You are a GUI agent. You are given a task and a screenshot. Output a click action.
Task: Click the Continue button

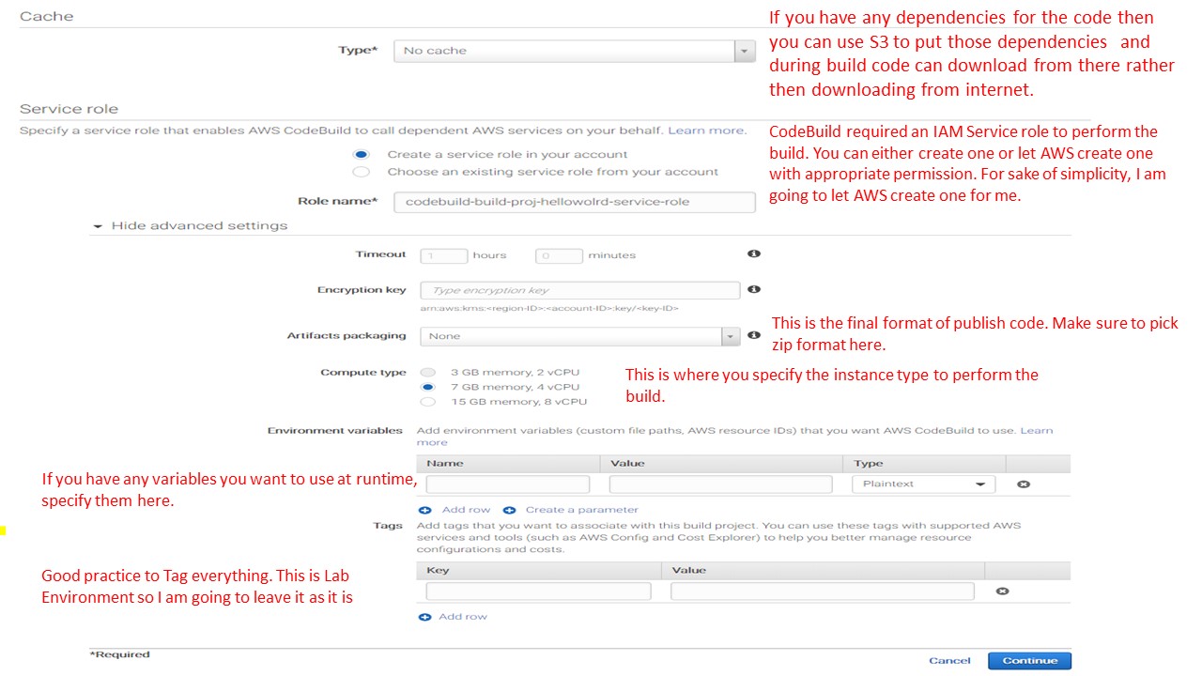[x=1029, y=661]
